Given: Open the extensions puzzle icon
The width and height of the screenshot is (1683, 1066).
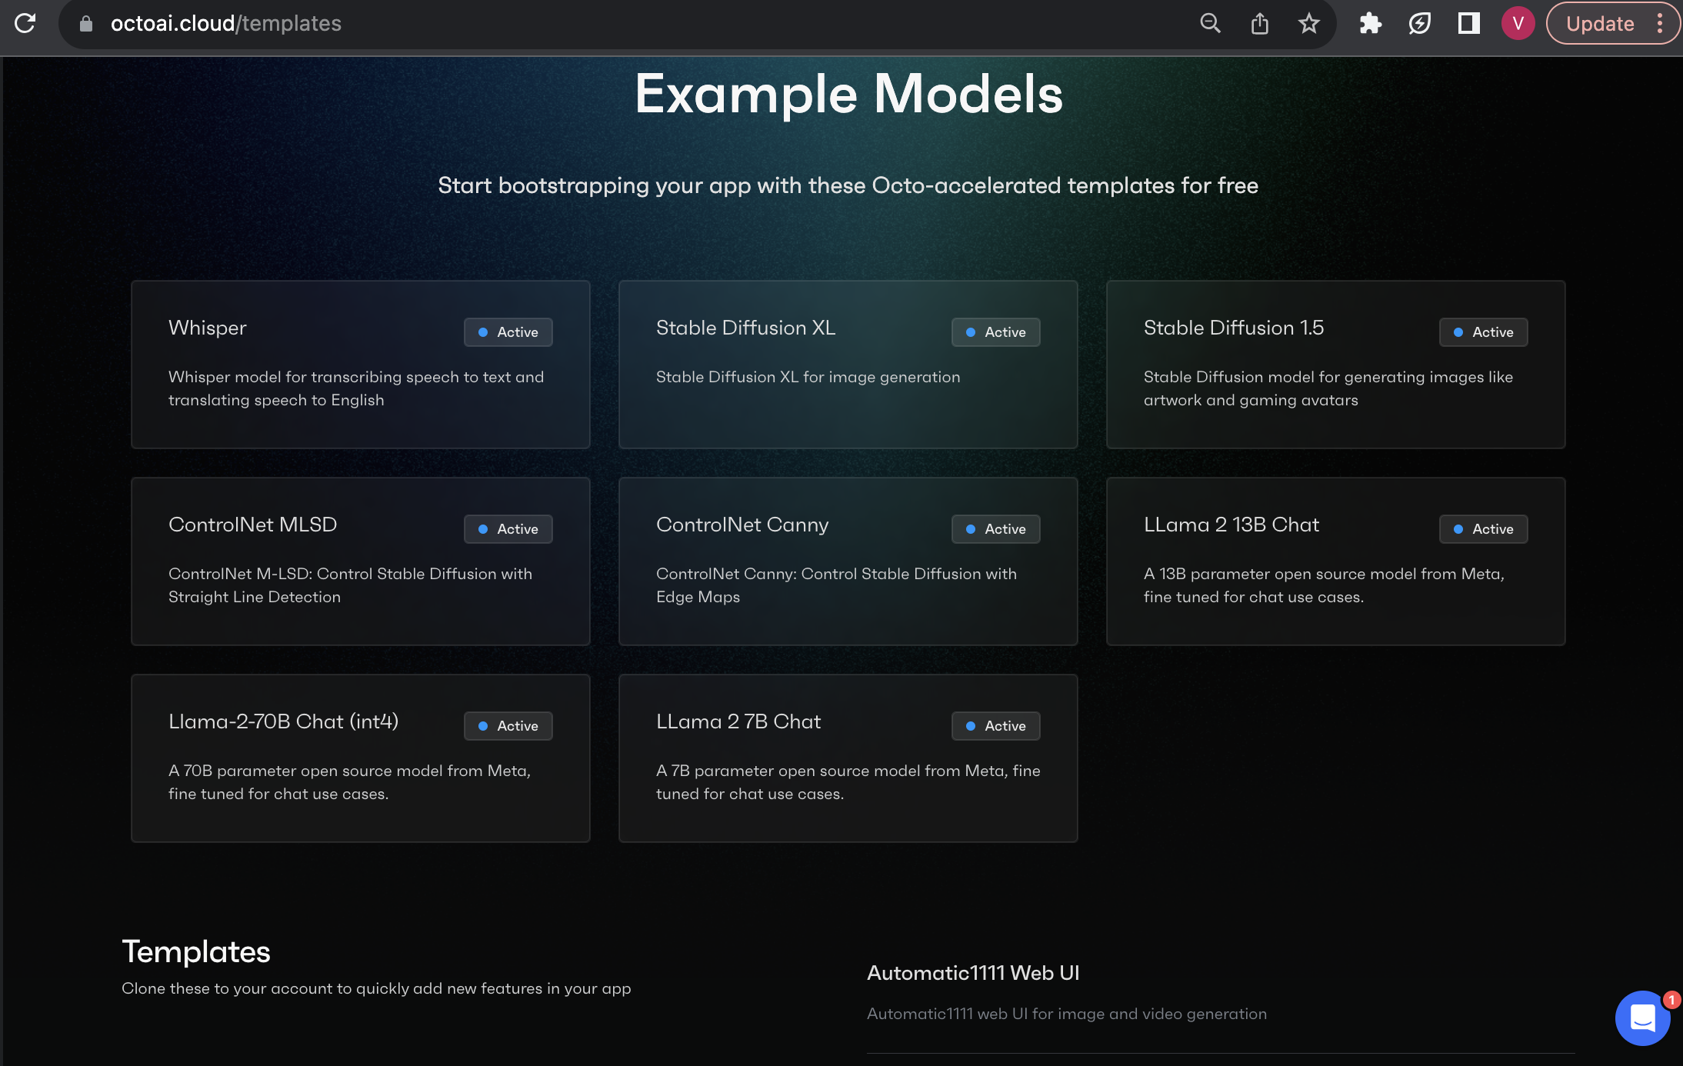Looking at the screenshot, I should pyautogui.click(x=1370, y=24).
